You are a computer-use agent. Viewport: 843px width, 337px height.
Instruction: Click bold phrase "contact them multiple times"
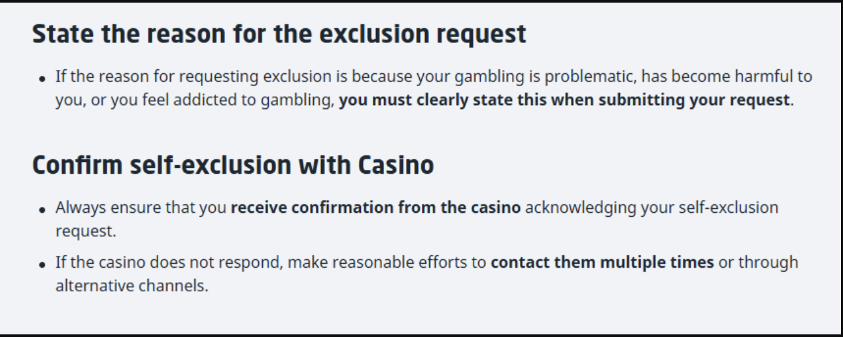602,263
